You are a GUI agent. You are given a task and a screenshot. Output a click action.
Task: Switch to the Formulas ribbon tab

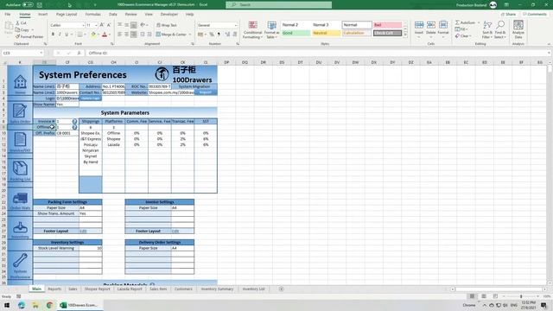(92, 14)
